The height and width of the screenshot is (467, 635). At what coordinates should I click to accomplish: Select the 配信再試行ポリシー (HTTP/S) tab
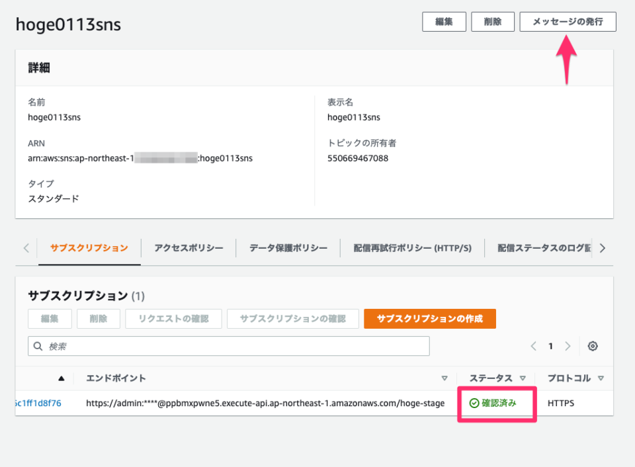coord(412,247)
